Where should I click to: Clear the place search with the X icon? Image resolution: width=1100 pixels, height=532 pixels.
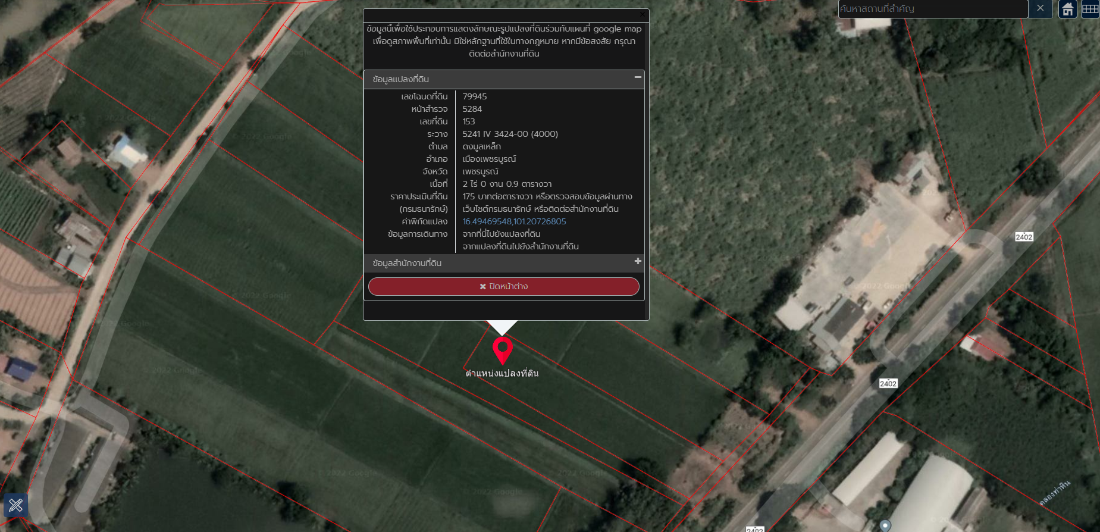pos(1040,8)
